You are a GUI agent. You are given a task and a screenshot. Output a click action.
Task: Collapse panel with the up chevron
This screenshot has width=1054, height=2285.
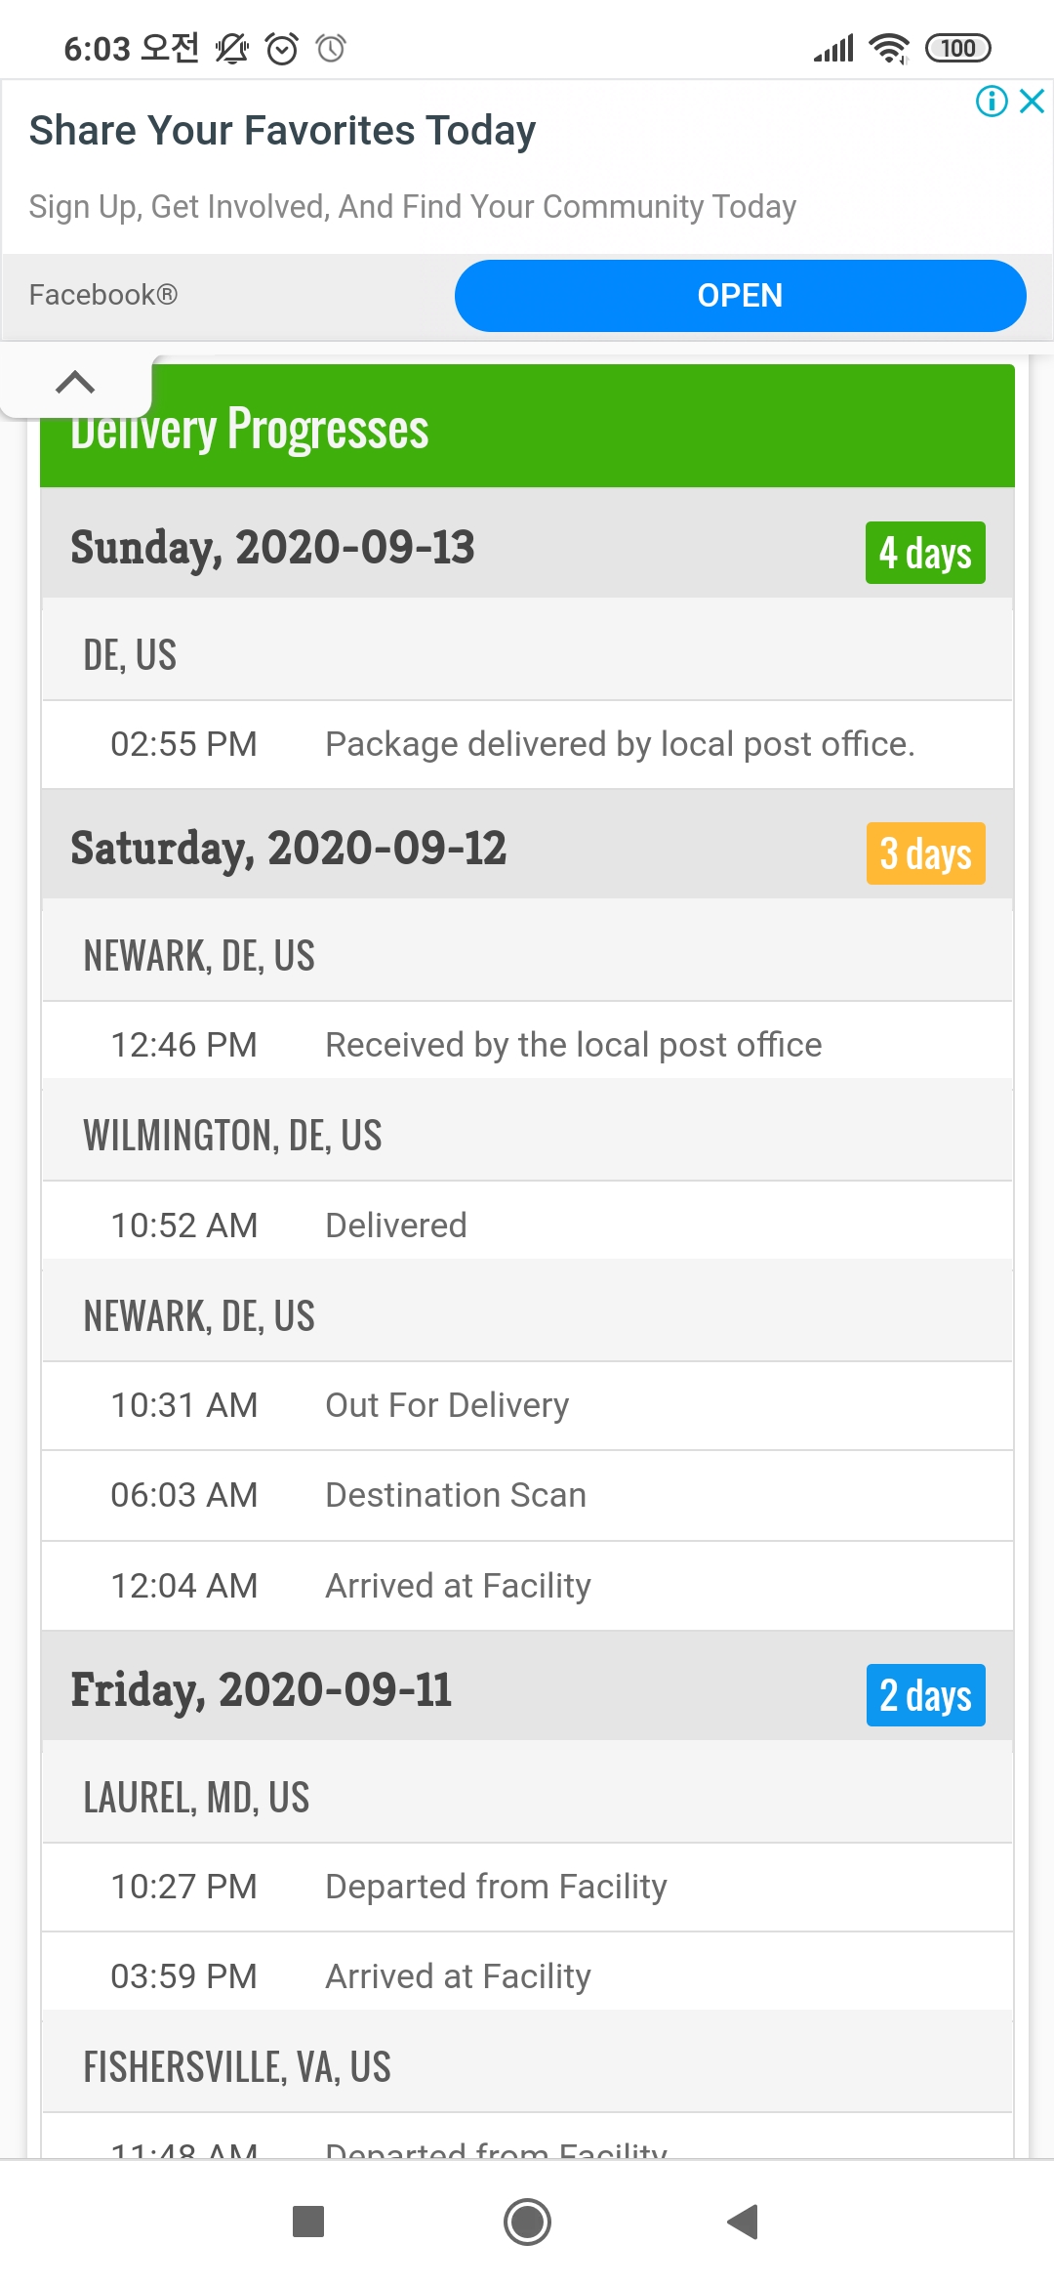click(75, 382)
